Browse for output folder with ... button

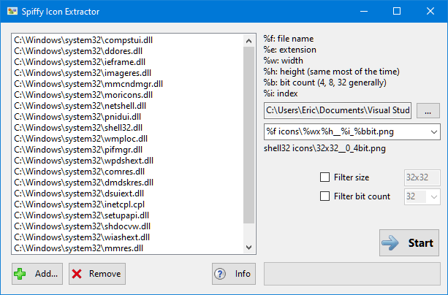click(428, 110)
